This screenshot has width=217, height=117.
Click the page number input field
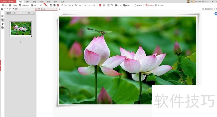85,5
